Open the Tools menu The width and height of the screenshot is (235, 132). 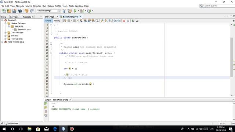coord(71,6)
